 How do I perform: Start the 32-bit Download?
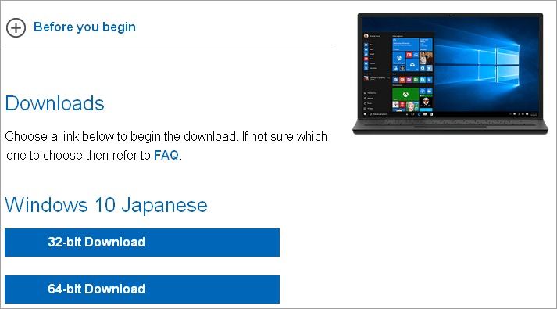(142, 243)
